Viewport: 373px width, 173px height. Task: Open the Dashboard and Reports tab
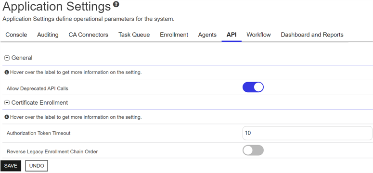click(x=312, y=35)
